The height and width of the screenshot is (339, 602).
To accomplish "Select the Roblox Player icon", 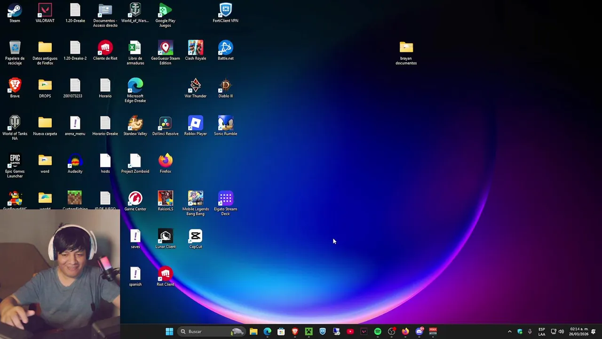I will tap(195, 126).
